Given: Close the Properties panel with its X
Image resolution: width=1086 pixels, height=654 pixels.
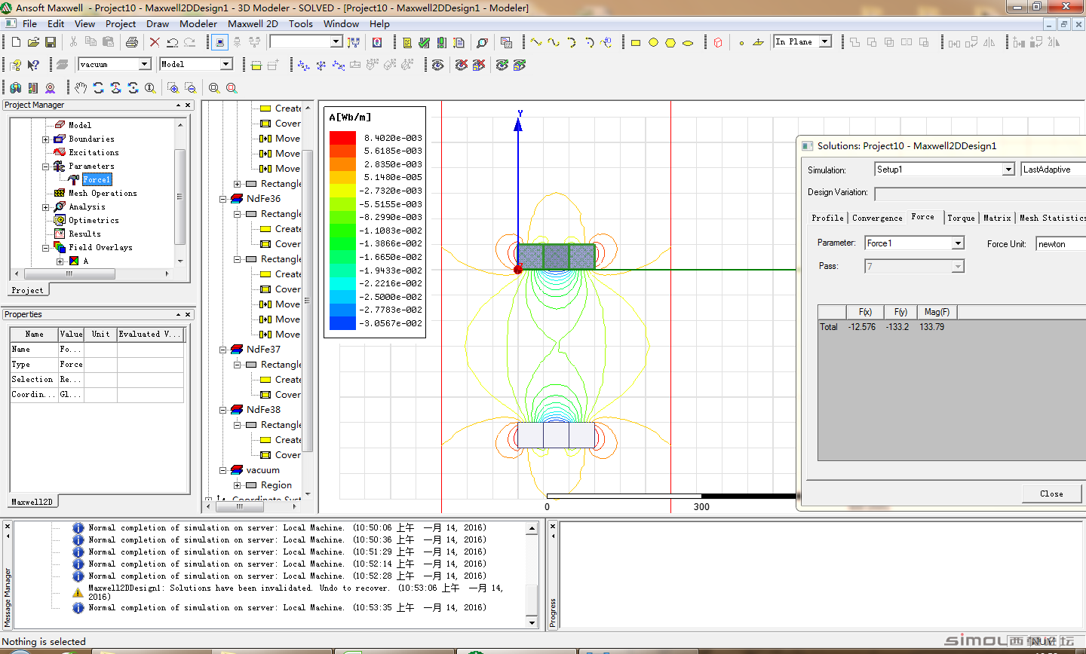Looking at the screenshot, I should tap(188, 314).
